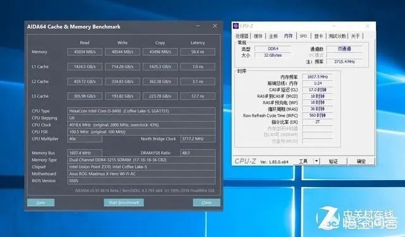
Task: Click the CPU-Z memory type field DDR4
Action: pyautogui.click(x=273, y=49)
